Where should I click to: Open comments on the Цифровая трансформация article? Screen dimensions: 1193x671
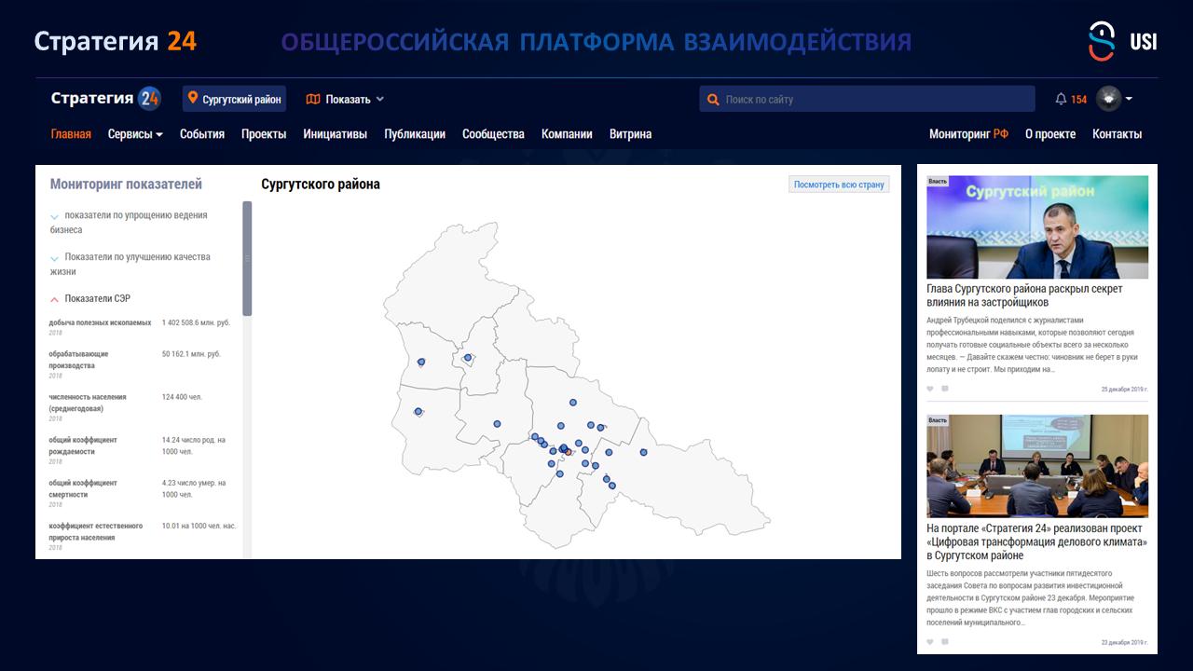[944, 642]
